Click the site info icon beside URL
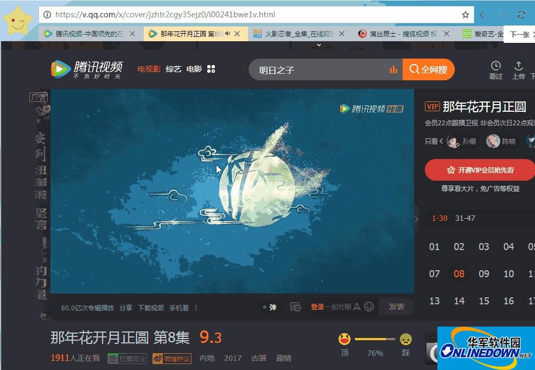Screen dimensions: 535x370 click(x=47, y=14)
